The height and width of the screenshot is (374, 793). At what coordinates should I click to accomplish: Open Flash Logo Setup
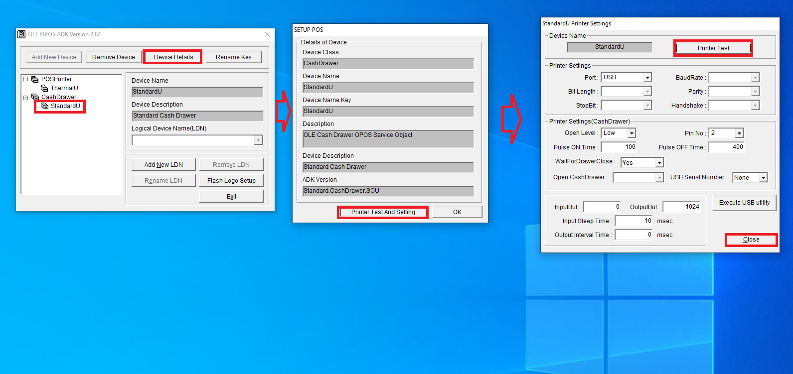click(x=231, y=181)
